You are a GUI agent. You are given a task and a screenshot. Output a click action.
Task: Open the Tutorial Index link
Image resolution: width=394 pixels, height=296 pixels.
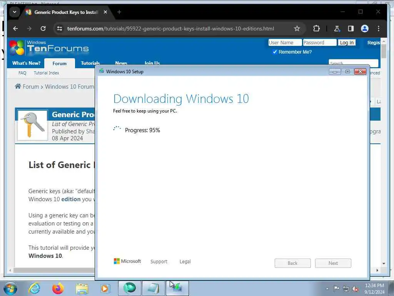pyautogui.click(x=47, y=73)
